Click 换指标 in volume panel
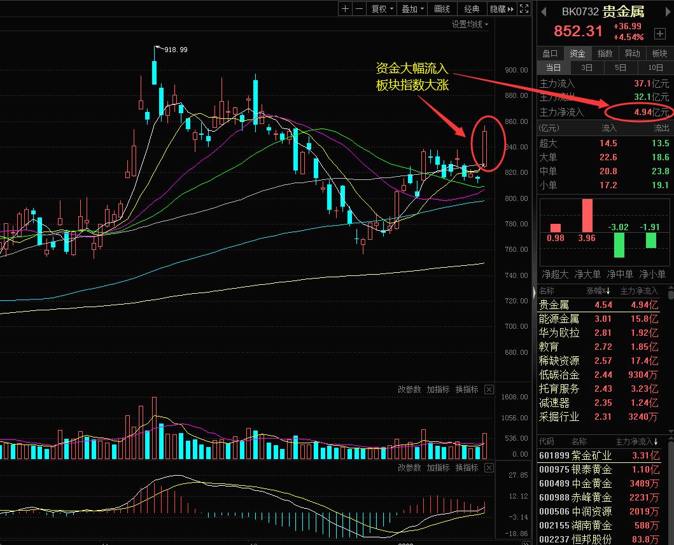This screenshot has height=545, width=674. click(467, 390)
